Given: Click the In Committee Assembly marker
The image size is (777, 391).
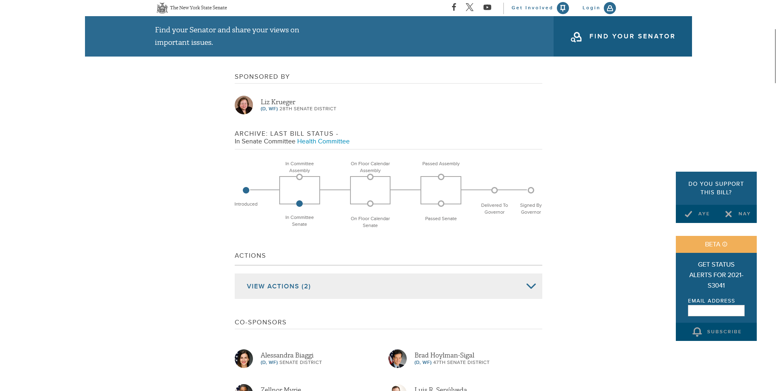Looking at the screenshot, I should tap(299, 177).
